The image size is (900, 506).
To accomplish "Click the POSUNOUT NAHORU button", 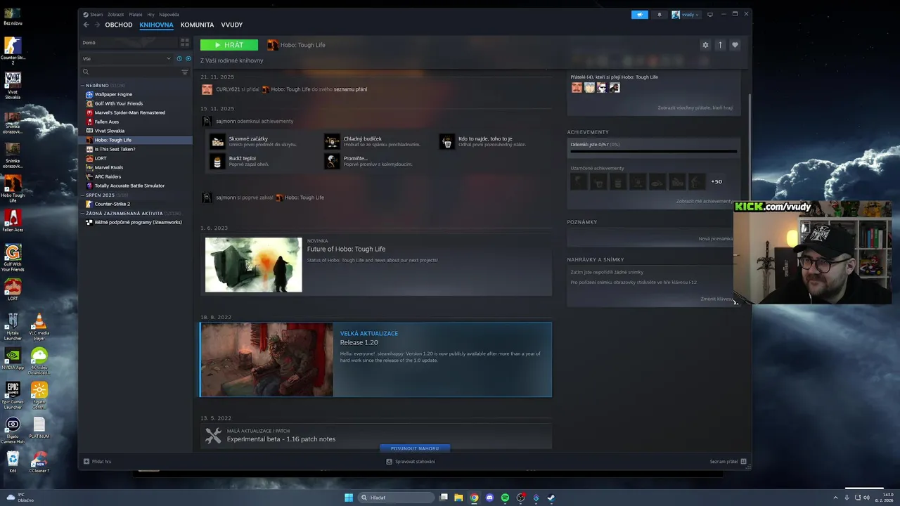I will pyautogui.click(x=415, y=448).
